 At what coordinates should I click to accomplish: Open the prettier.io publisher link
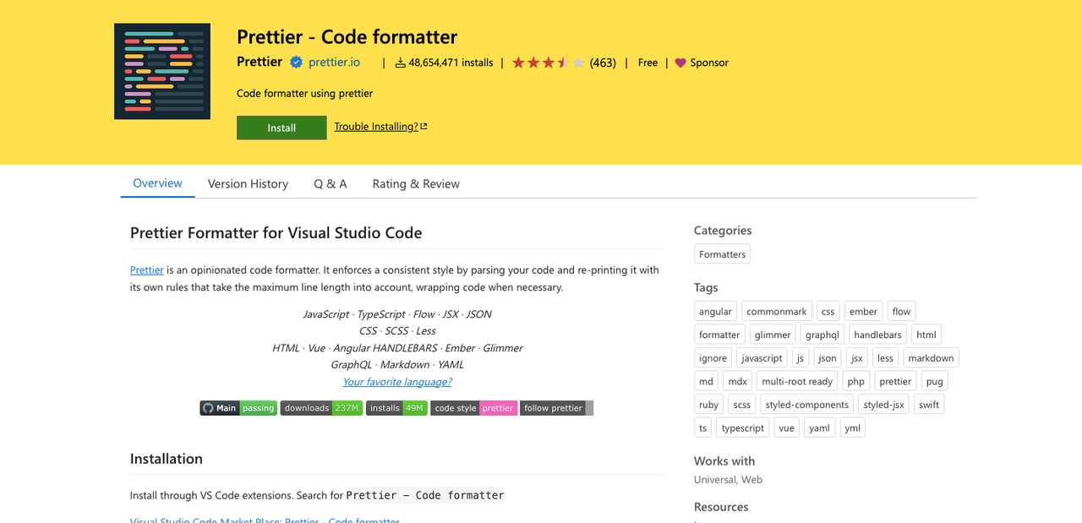pyautogui.click(x=334, y=62)
